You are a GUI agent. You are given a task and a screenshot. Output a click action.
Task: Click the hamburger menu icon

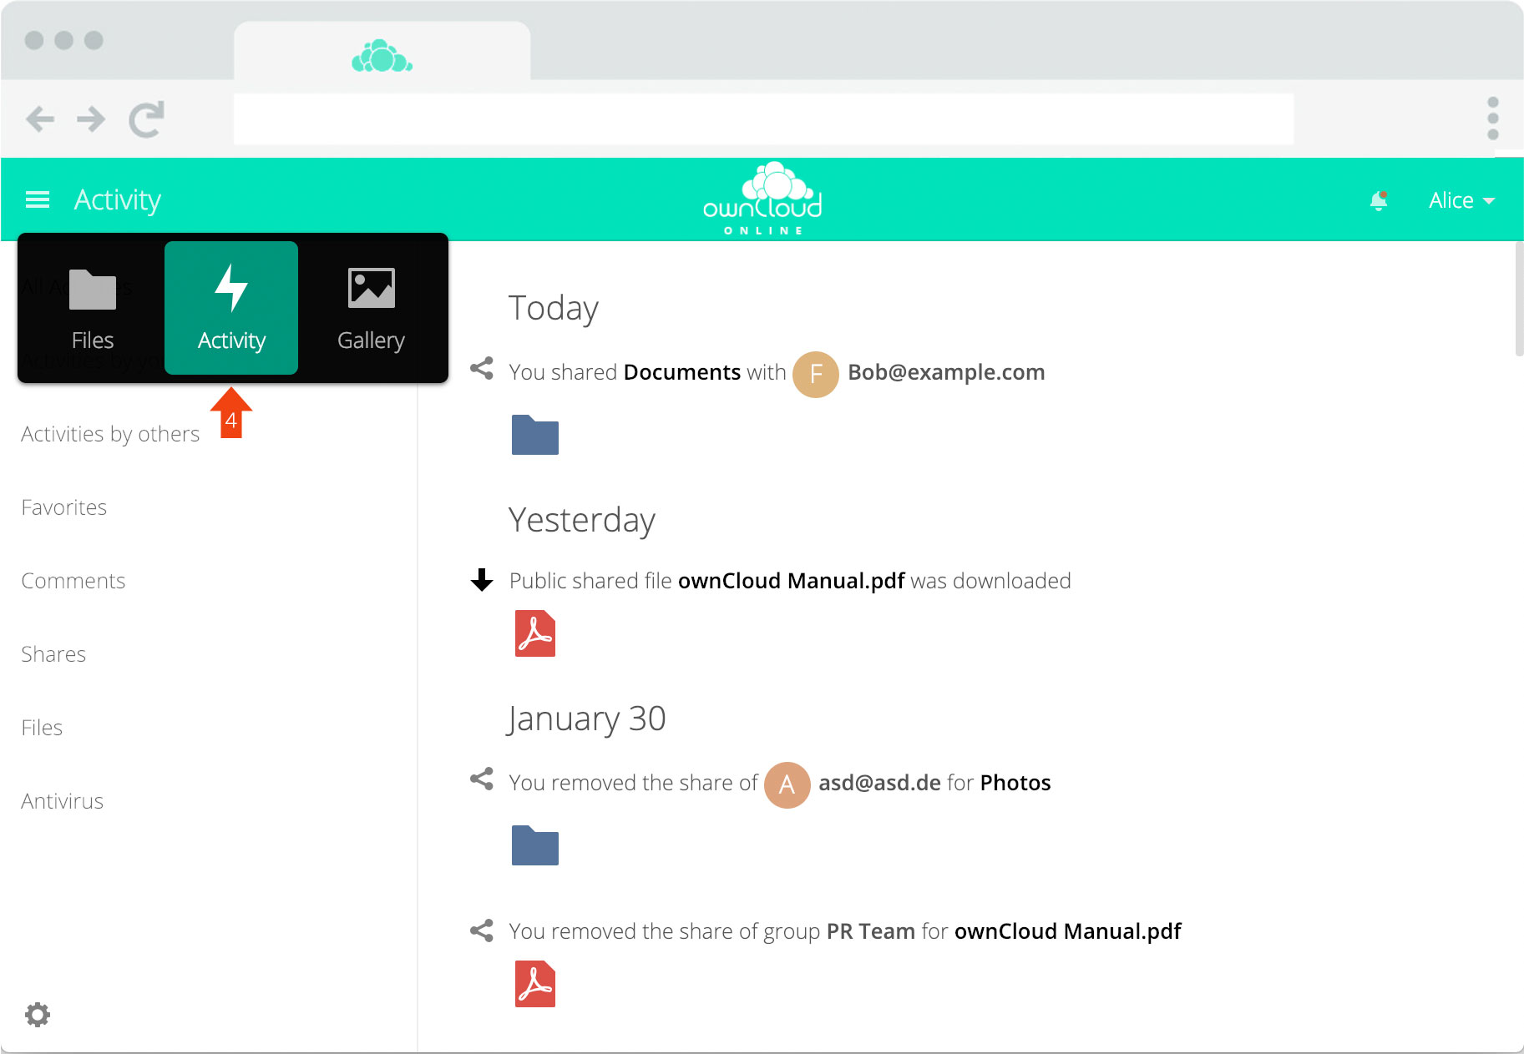pos(38,200)
